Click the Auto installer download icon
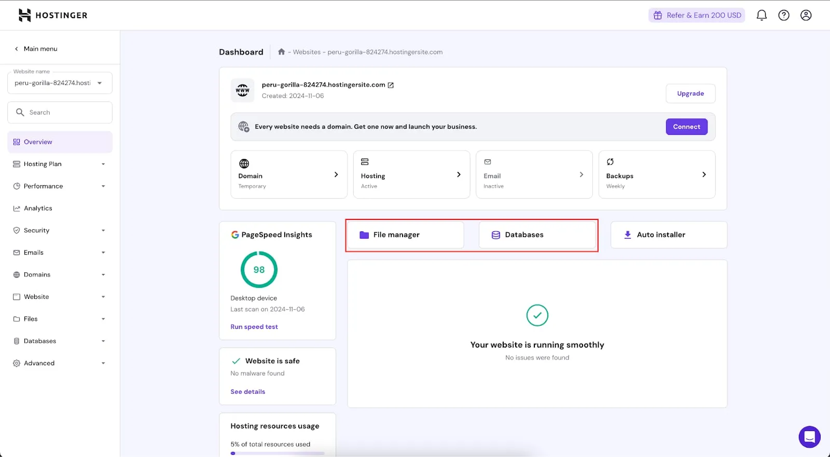The height and width of the screenshot is (457, 830). coord(628,235)
